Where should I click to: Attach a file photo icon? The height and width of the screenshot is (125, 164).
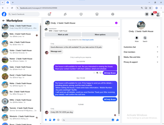(x=50, y=120)
